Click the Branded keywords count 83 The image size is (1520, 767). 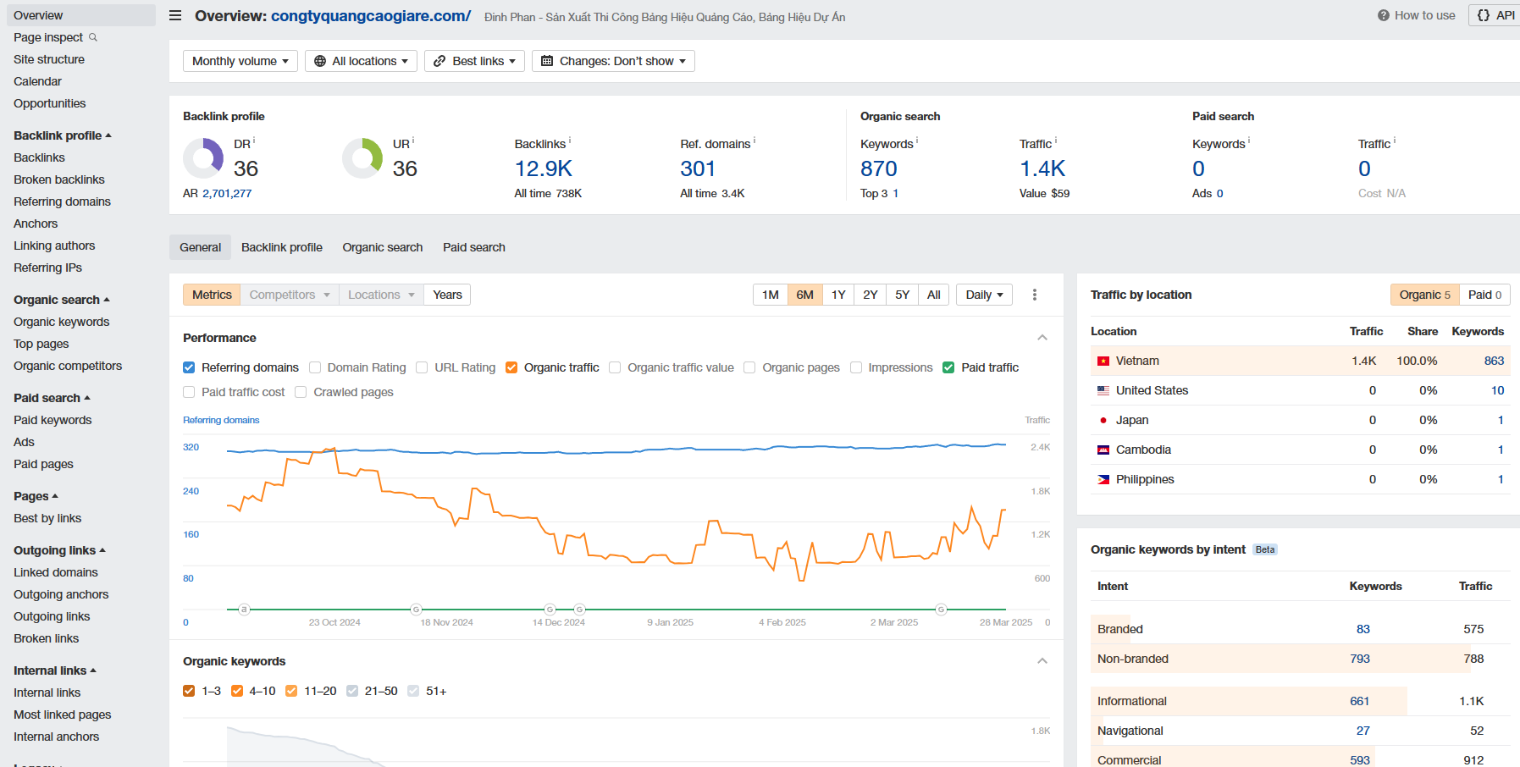coord(1362,629)
